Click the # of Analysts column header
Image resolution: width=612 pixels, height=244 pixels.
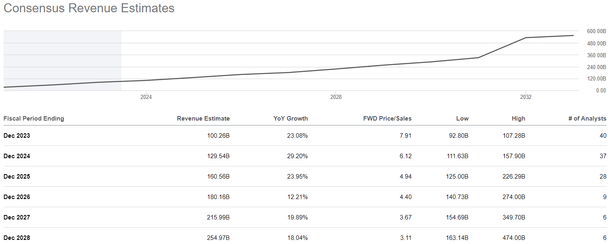click(587, 119)
